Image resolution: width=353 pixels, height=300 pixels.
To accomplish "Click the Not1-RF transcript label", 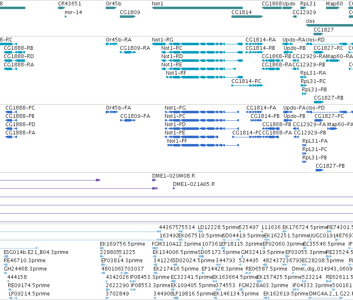I will (x=176, y=73).
